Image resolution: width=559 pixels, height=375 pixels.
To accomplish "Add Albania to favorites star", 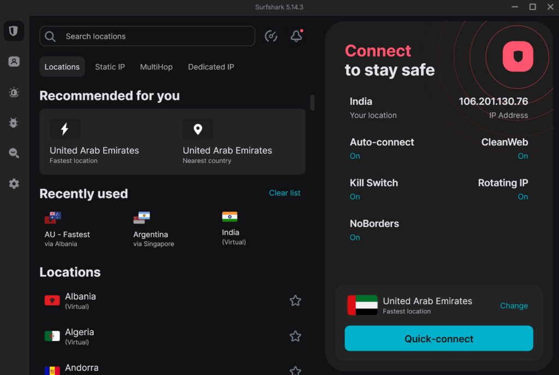I will 295,301.
